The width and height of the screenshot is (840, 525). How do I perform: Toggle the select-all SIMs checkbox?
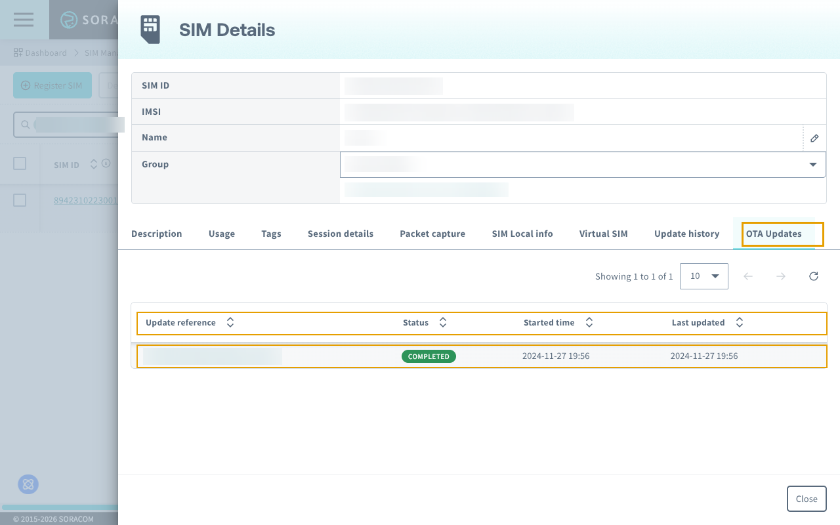(20, 163)
